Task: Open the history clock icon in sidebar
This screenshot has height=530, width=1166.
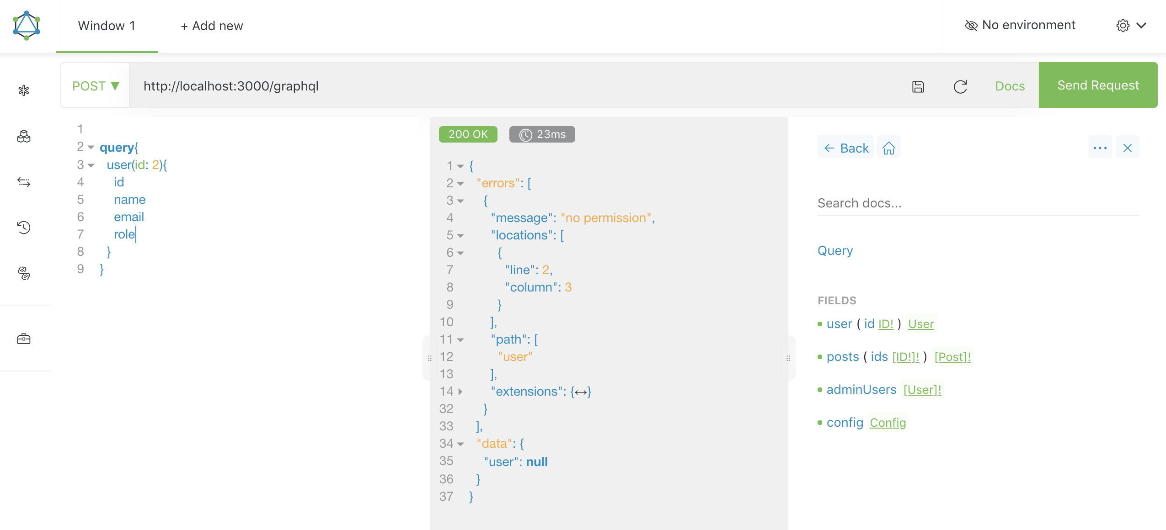Action: [24, 227]
